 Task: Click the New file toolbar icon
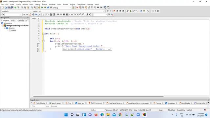click(3, 8)
